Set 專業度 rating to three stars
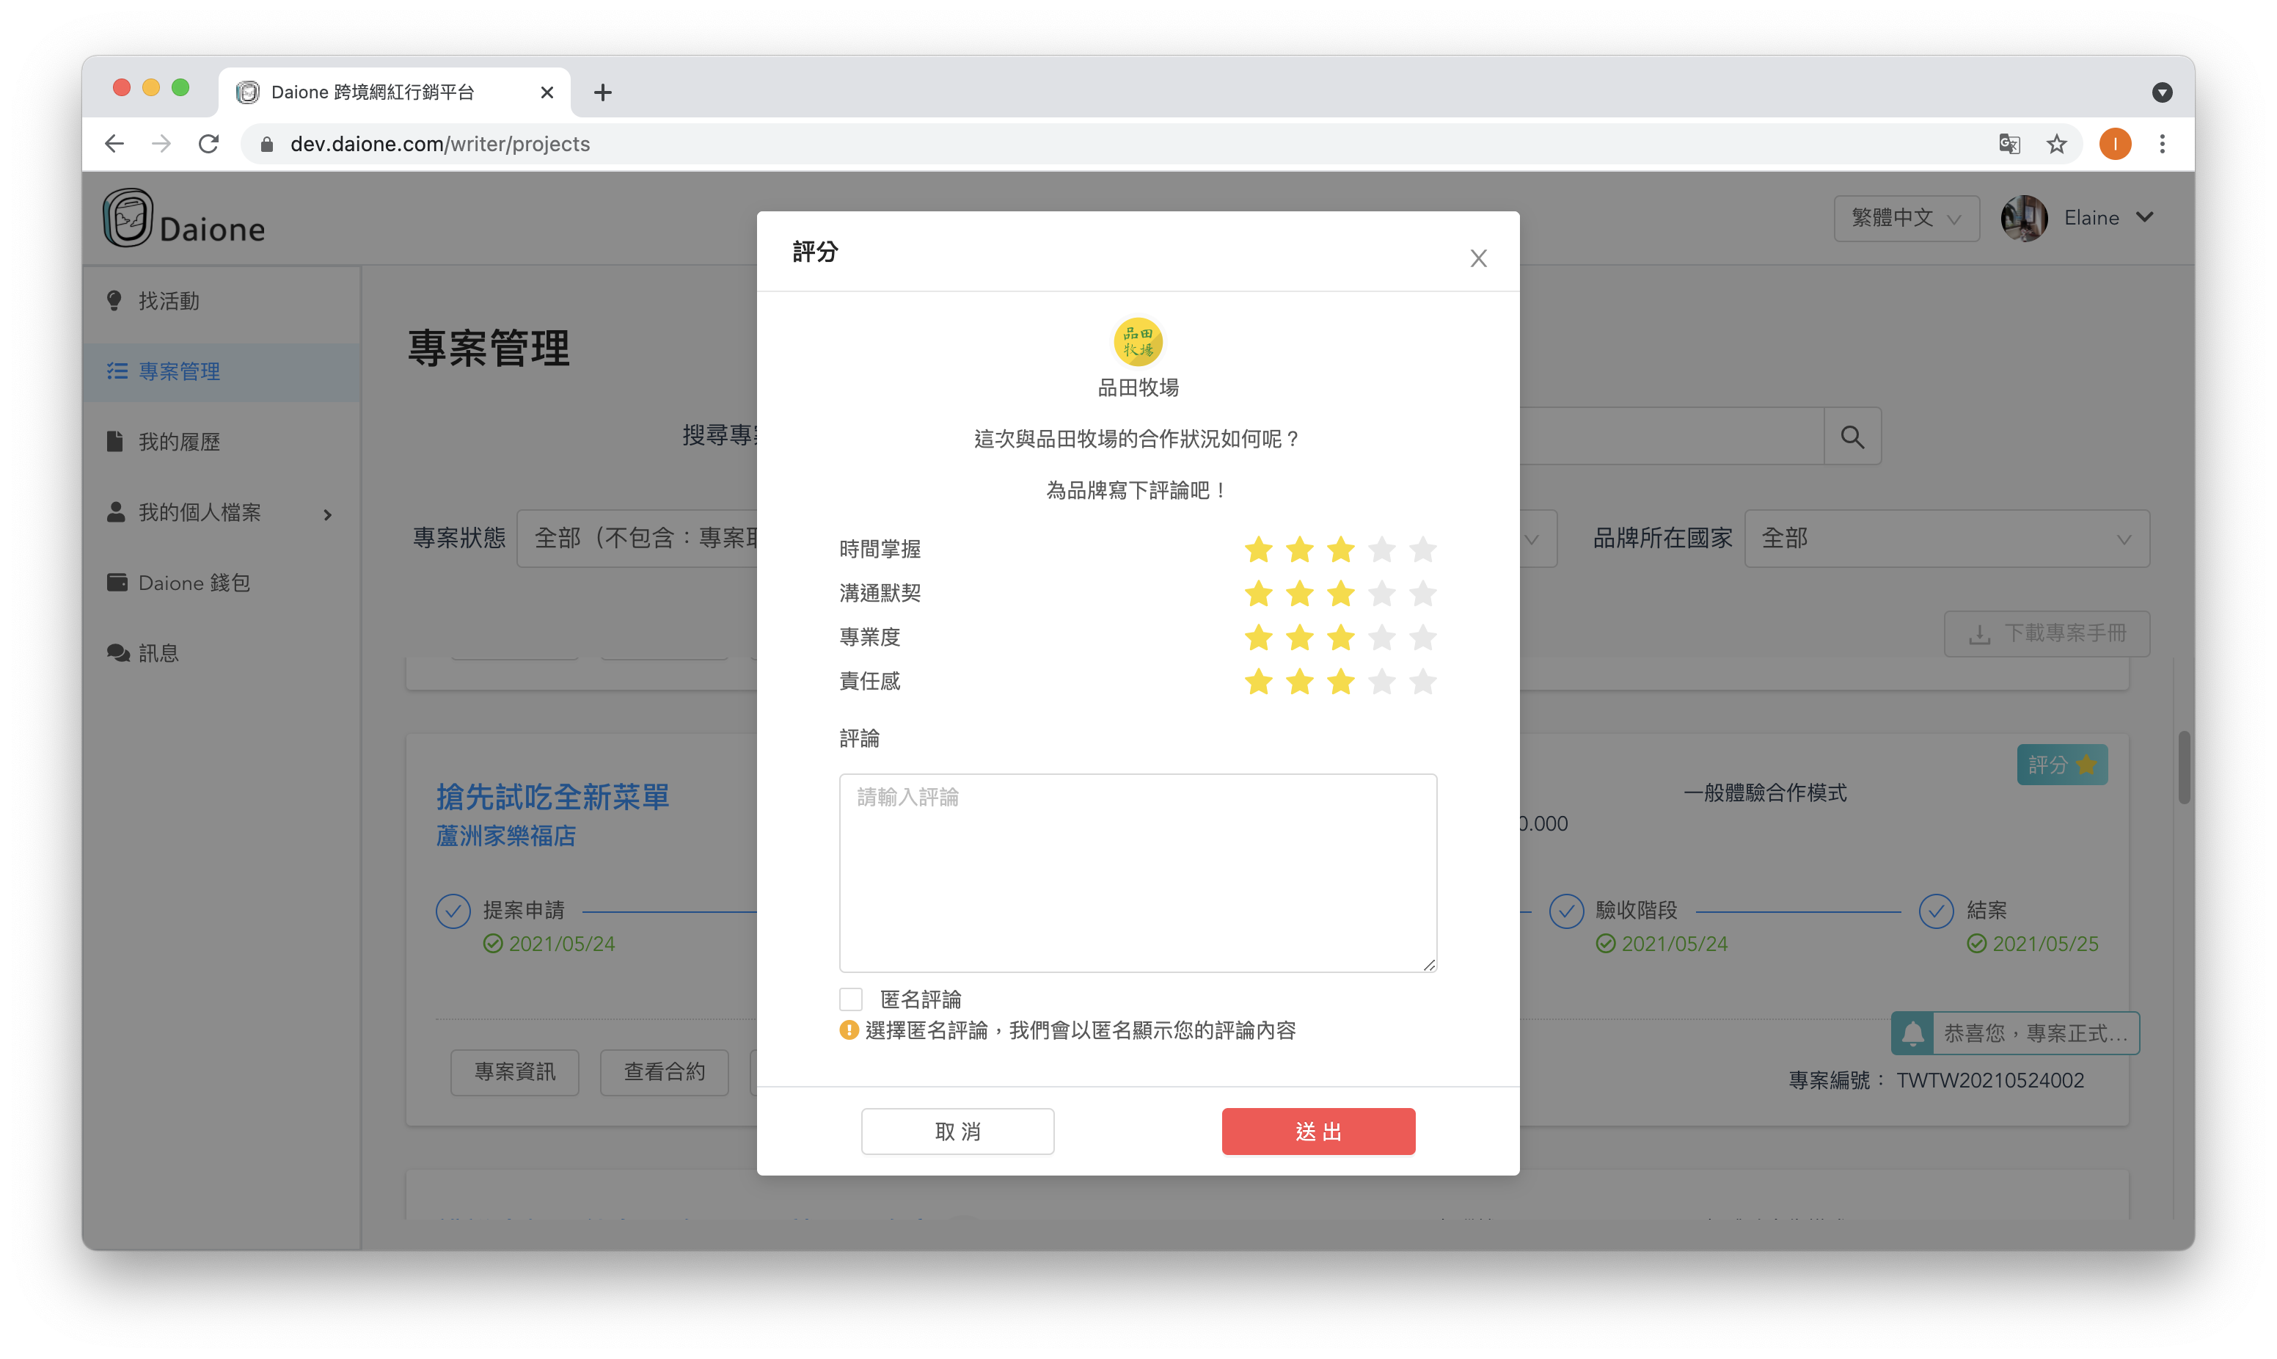 pyautogui.click(x=1341, y=638)
